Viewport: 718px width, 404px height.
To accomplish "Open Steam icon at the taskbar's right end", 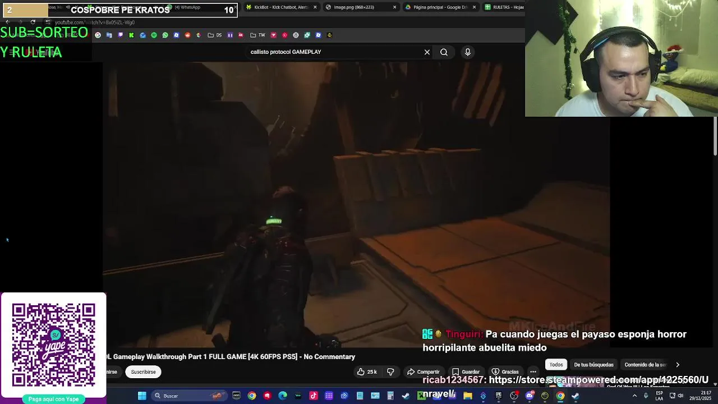I will tap(575, 396).
